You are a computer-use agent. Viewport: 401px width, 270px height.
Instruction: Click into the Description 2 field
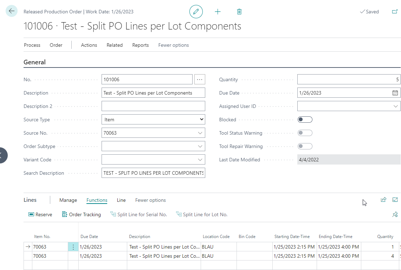point(153,106)
